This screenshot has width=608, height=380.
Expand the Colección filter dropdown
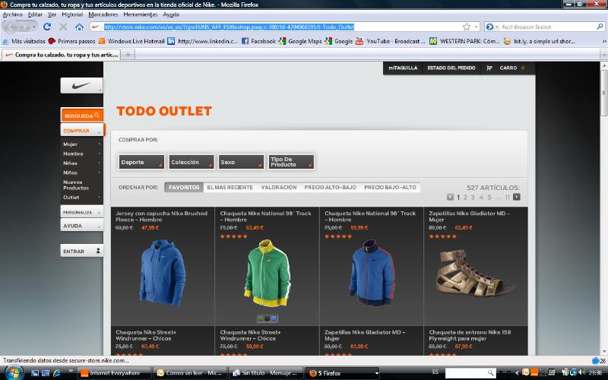click(192, 162)
